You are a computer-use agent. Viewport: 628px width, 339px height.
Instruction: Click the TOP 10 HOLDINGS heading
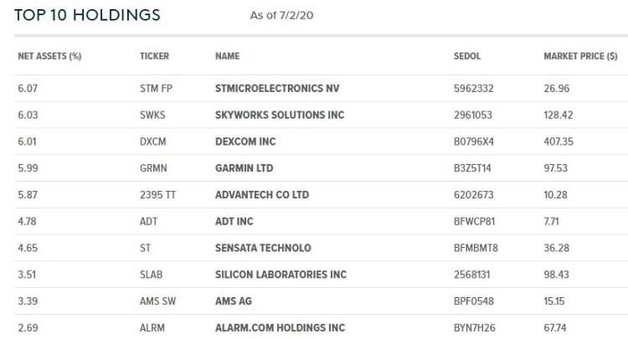[x=87, y=15]
